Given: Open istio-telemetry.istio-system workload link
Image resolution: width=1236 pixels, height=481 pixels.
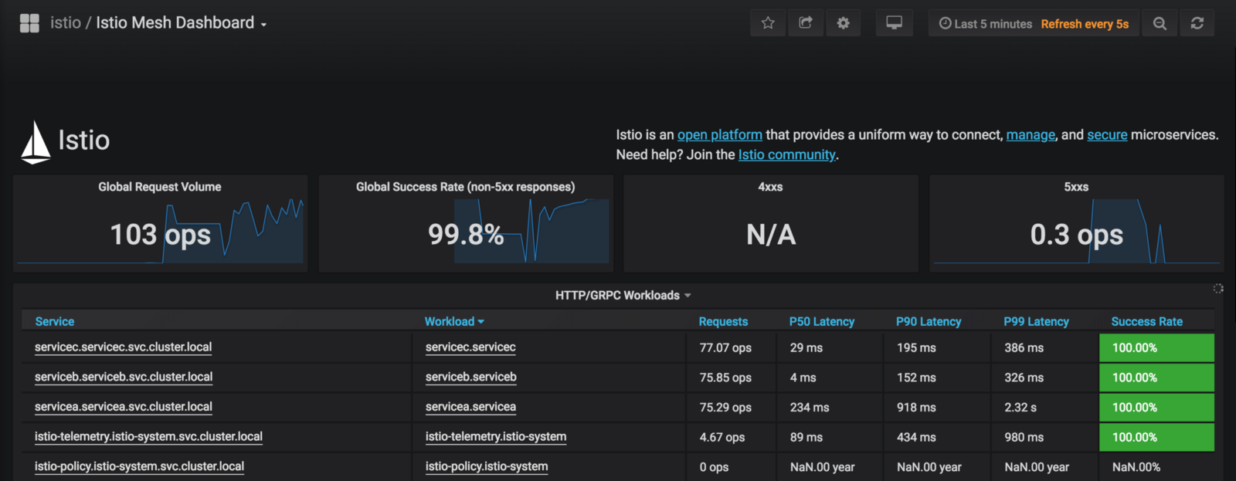Looking at the screenshot, I should point(495,437).
